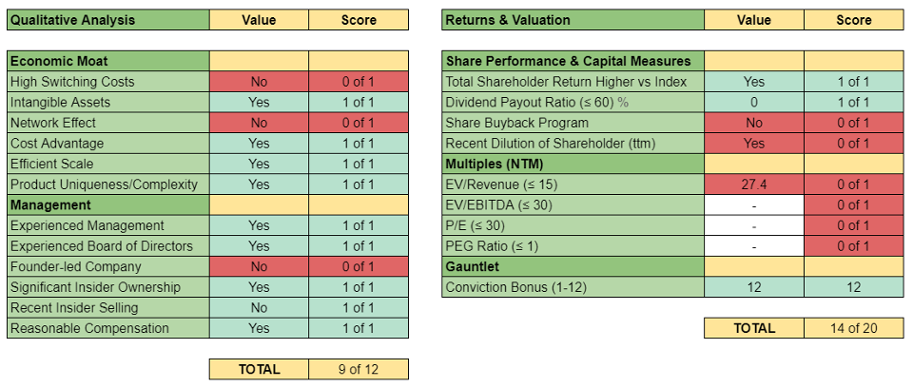Click the Share Buyback Program score cell
This screenshot has width=913, height=388.
[x=852, y=123]
